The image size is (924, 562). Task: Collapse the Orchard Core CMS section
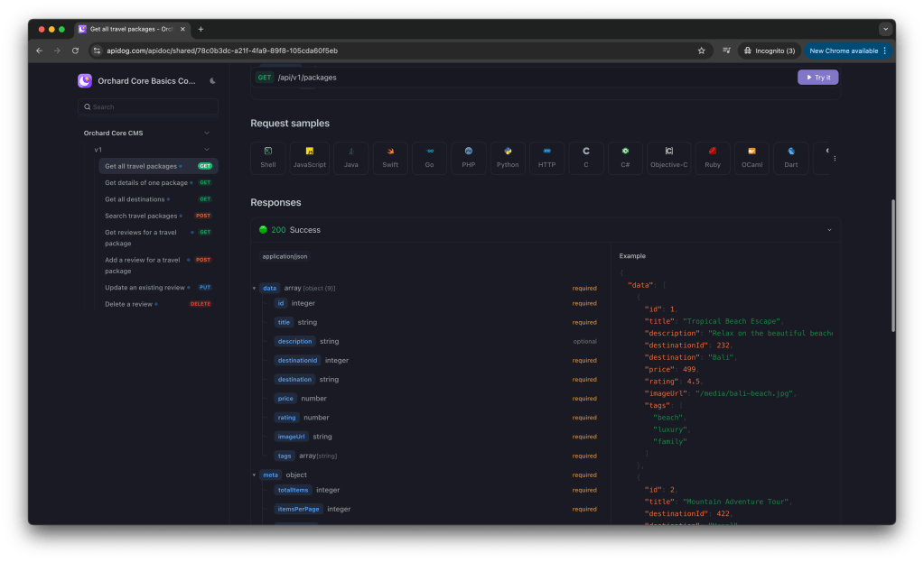tap(207, 133)
